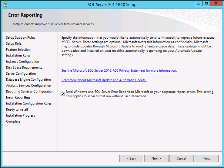Open Read more about Microsoft Update link
Viewport: 224px width, 168px height.
click(x=104, y=80)
